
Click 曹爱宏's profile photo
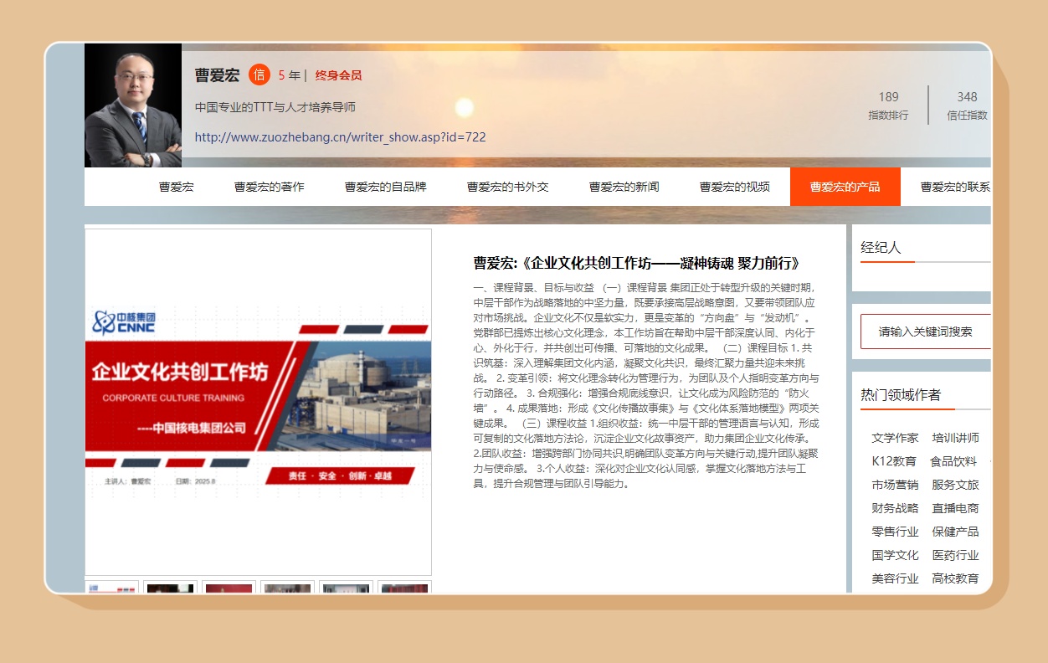pyautogui.click(x=133, y=105)
